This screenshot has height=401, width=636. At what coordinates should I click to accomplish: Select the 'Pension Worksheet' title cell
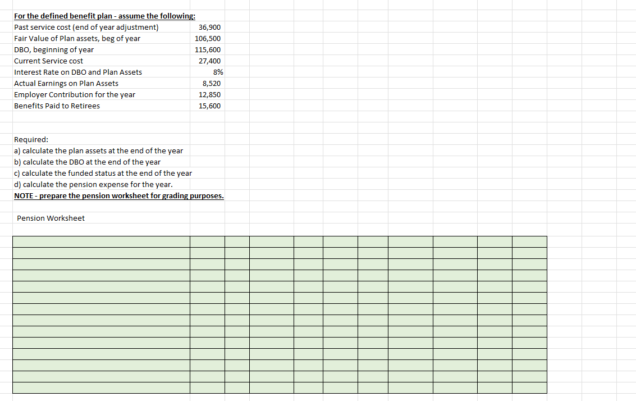pyautogui.click(x=51, y=218)
